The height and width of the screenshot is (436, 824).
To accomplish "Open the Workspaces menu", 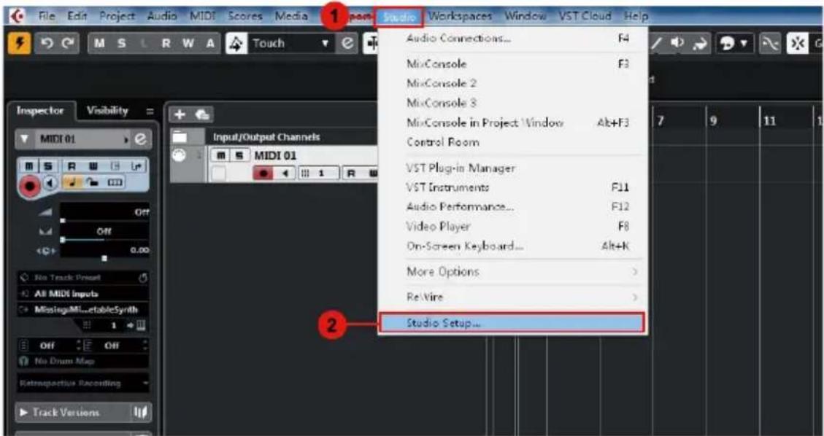I will (x=461, y=16).
